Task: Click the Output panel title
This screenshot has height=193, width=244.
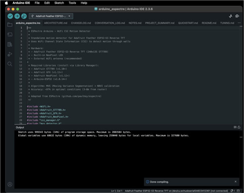Action: pos(20,127)
